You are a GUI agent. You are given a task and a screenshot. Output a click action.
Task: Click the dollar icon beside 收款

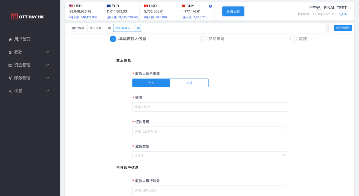click(10, 52)
